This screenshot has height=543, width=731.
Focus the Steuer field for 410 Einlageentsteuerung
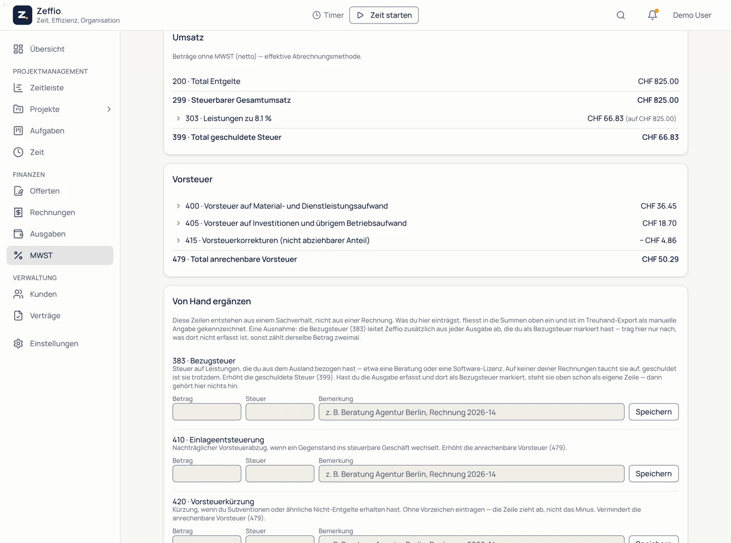(x=280, y=474)
